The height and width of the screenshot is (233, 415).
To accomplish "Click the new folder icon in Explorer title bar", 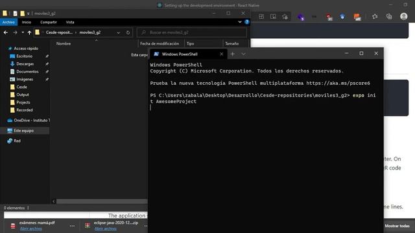I will 22,13.
